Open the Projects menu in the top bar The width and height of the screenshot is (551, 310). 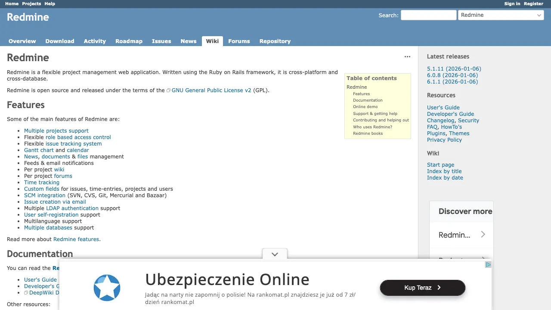point(31,3)
